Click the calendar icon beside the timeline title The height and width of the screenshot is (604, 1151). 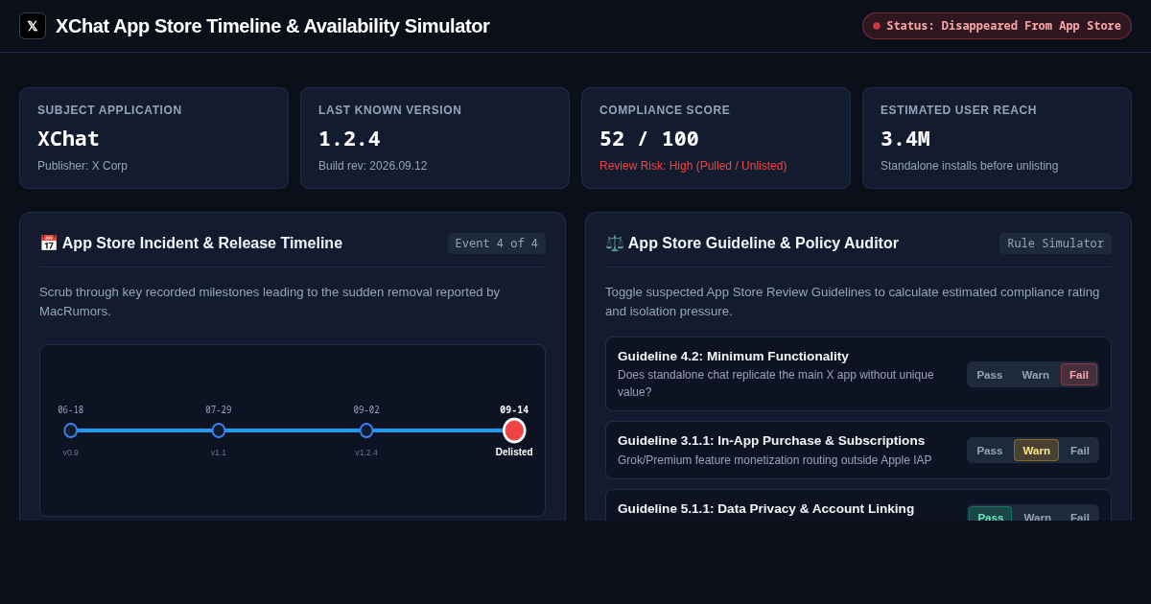49,244
